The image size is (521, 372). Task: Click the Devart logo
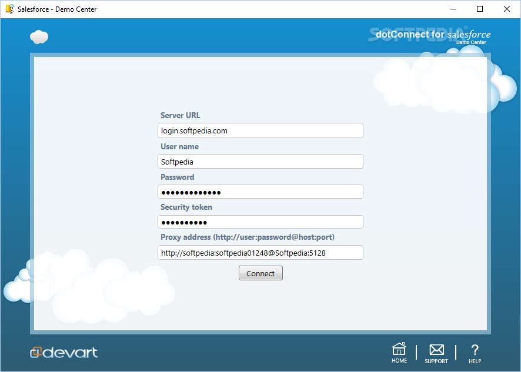pyautogui.click(x=64, y=352)
